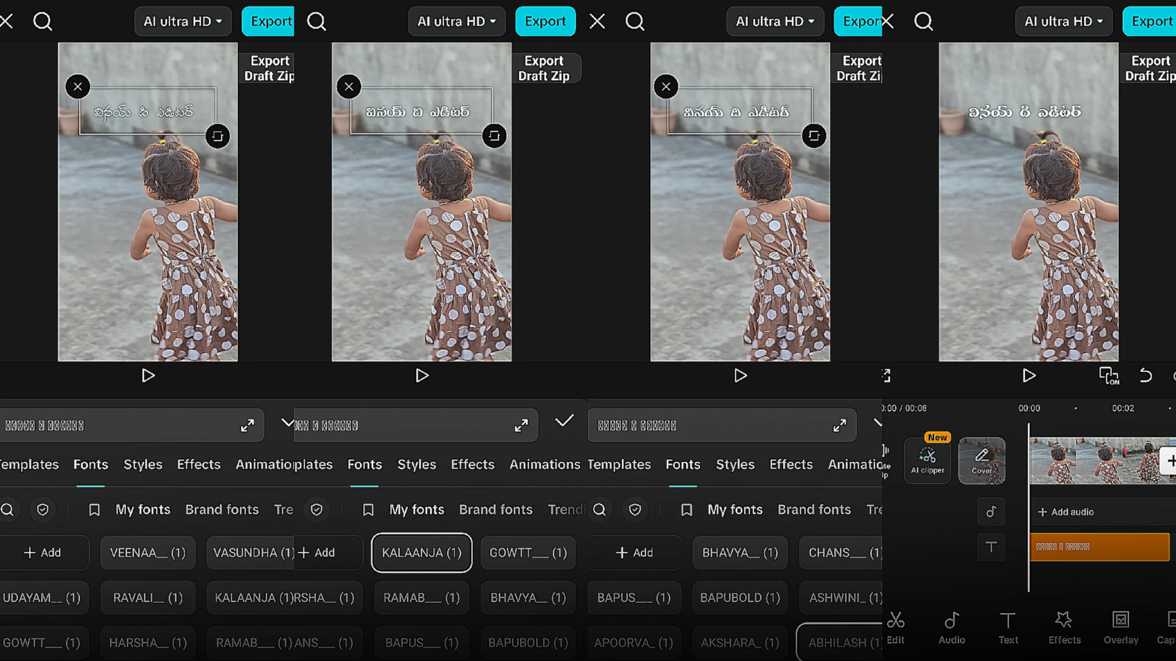Collapse panel with chevron beside the checkmark's text field
The image size is (1176, 661).
[x=288, y=422]
